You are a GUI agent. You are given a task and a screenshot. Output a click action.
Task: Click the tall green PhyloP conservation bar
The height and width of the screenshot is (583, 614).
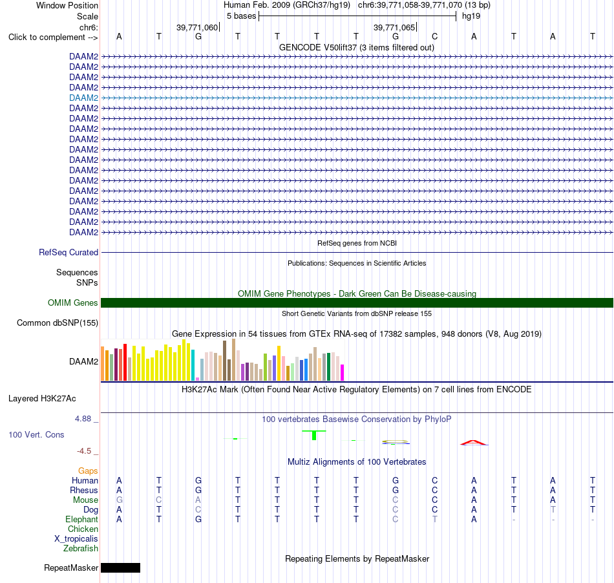pyautogui.click(x=314, y=436)
